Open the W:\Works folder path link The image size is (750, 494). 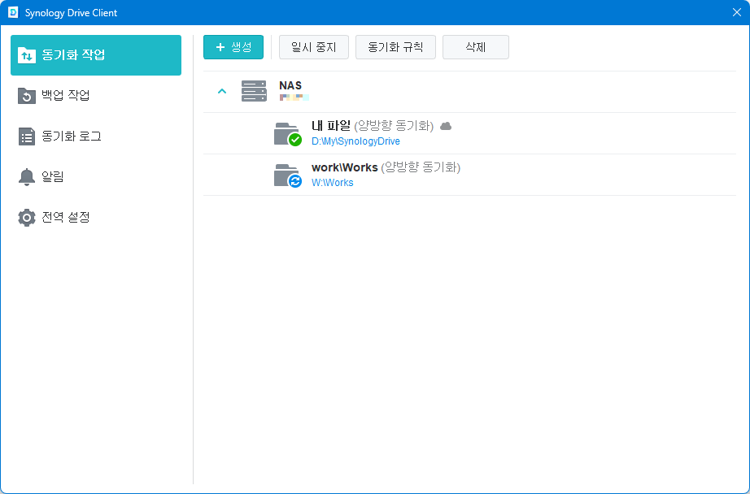pyautogui.click(x=333, y=183)
